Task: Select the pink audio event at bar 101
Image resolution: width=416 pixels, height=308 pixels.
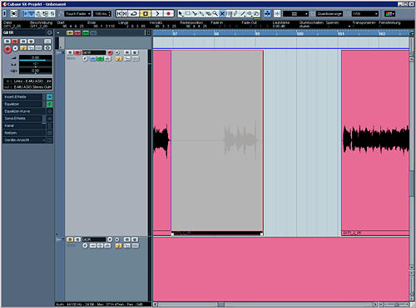Action: 375,143
